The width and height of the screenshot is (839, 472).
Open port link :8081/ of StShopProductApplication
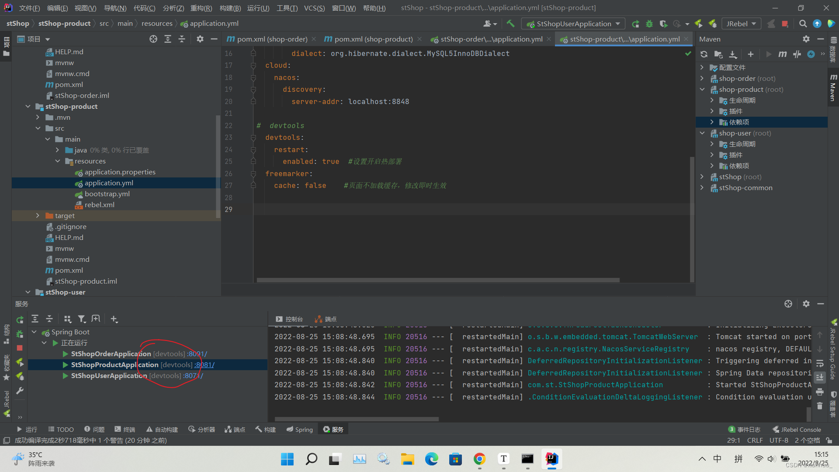[204, 364]
